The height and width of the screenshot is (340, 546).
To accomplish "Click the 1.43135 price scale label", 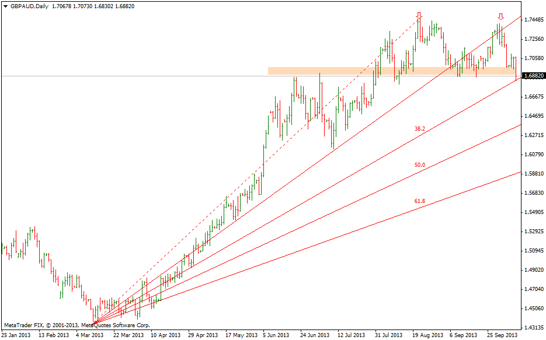I will 534,327.
